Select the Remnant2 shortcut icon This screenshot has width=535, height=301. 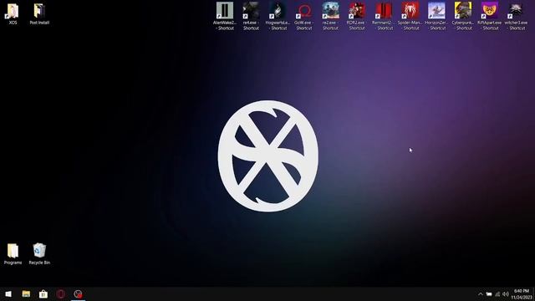click(x=384, y=16)
